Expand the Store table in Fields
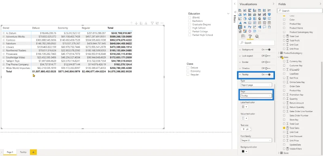Image resolution: width=323 pixels, height=156 pixels. coord(279,153)
